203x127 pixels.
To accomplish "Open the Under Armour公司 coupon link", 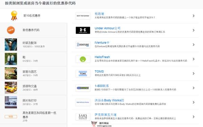I will coord(108,28).
